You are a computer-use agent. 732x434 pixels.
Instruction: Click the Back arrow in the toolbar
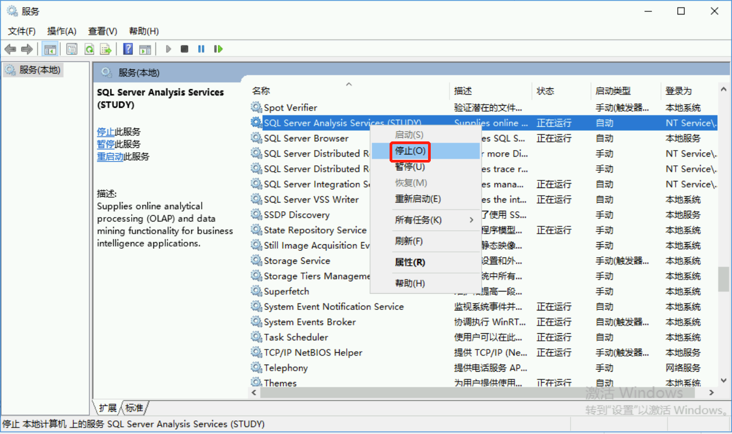[x=10, y=49]
